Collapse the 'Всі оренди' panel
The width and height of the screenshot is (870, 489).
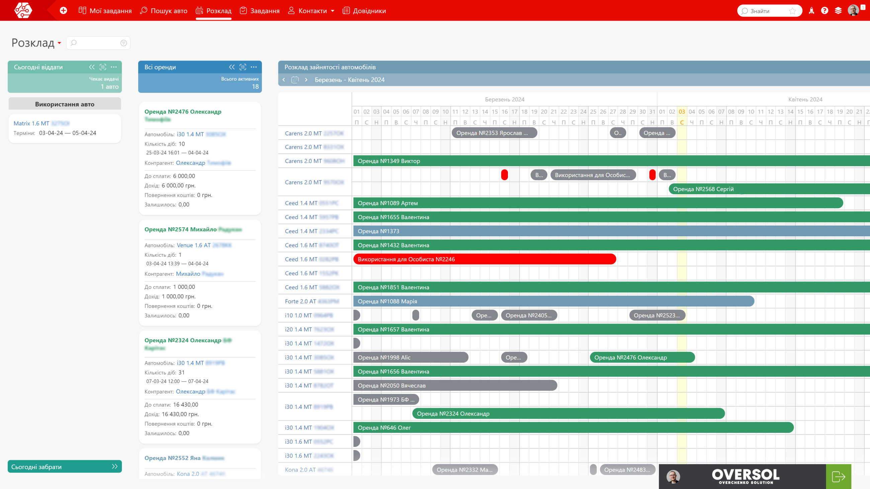point(232,67)
